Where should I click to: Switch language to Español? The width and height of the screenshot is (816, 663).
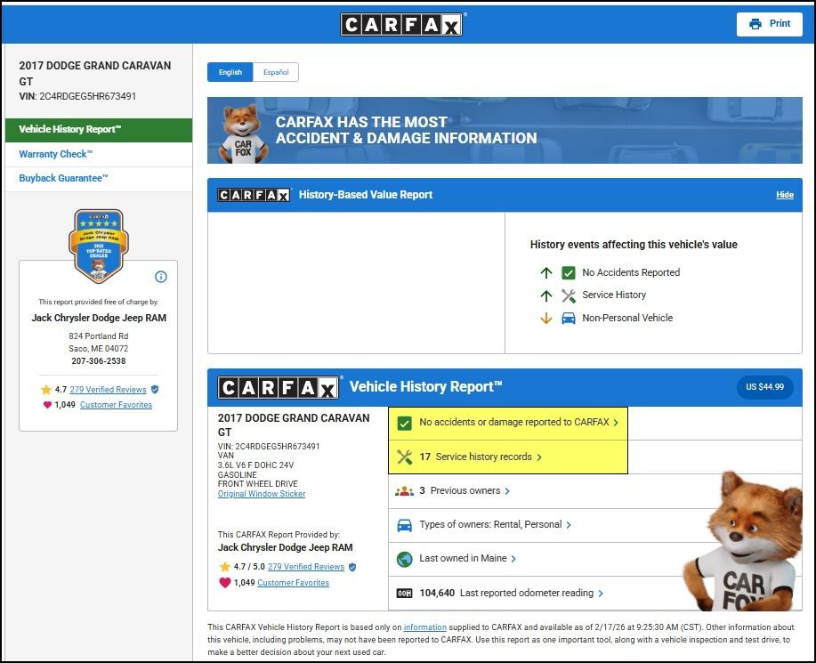[x=276, y=72]
